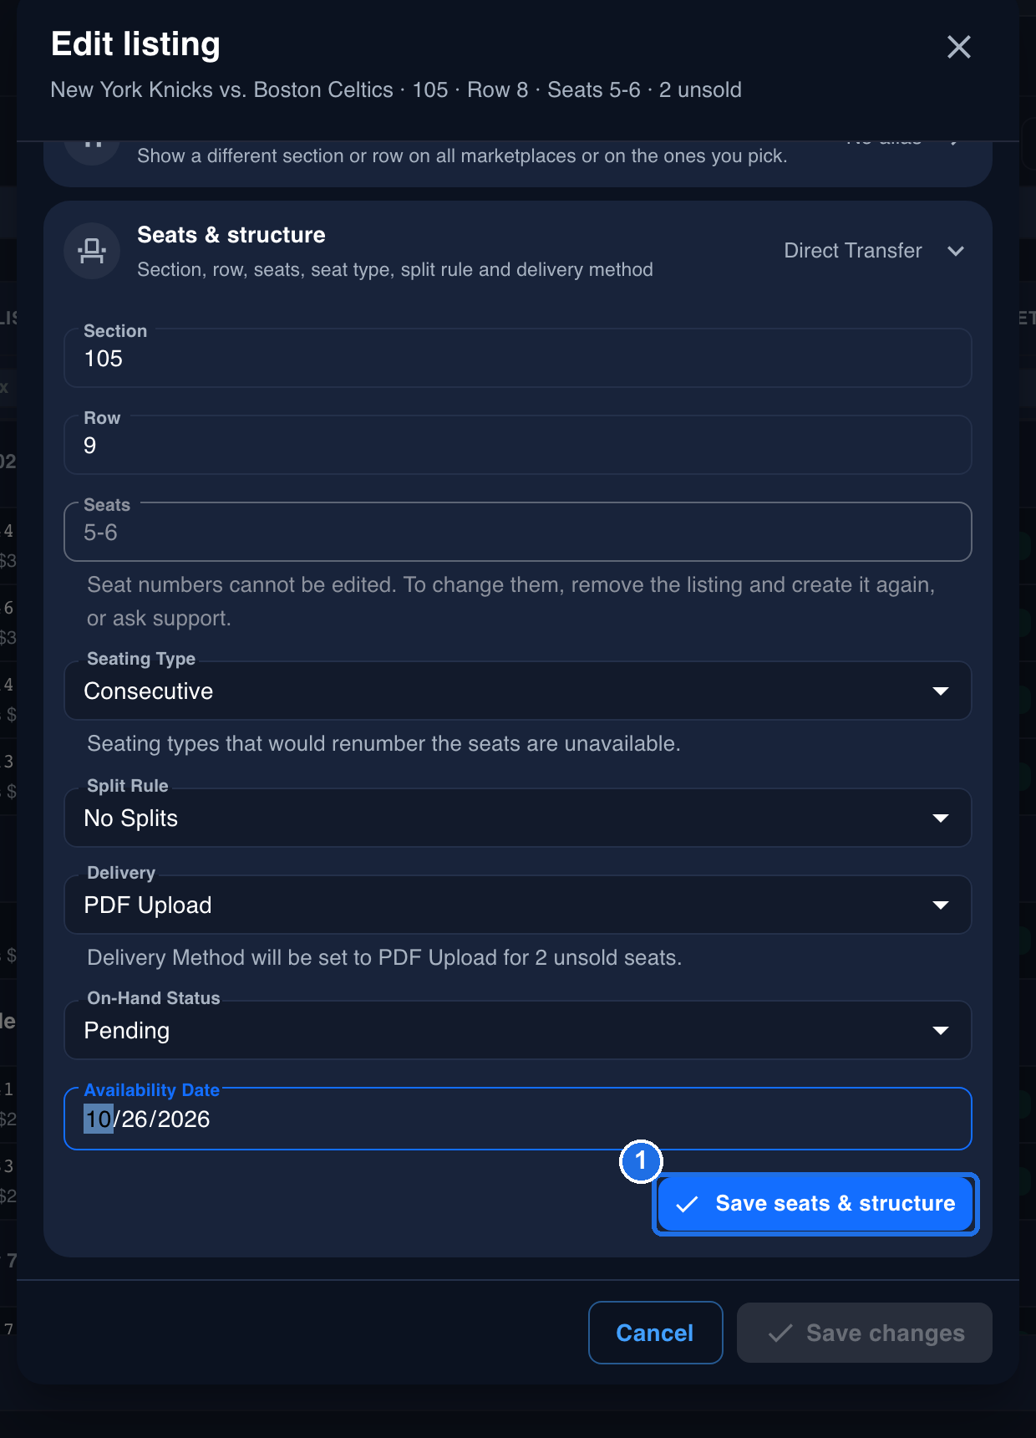1036x1438 pixels.
Task: Click the Row input field
Action: 518,445
